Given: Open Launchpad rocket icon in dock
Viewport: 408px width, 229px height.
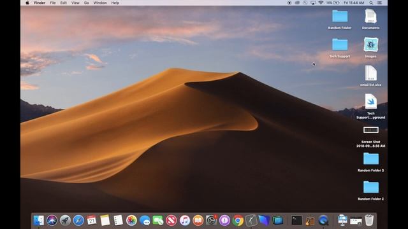Looking at the screenshot, I should (65, 221).
